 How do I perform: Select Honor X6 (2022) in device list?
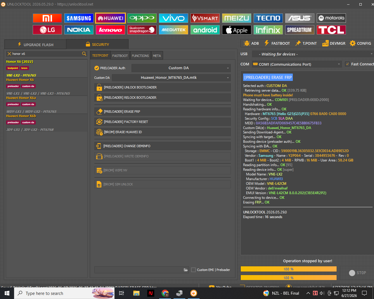point(46,68)
